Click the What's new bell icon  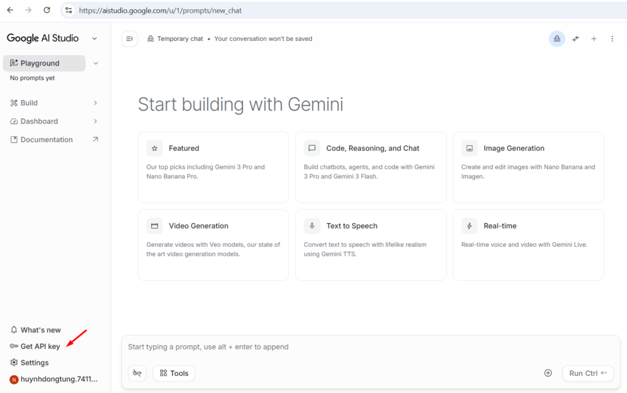tap(13, 329)
